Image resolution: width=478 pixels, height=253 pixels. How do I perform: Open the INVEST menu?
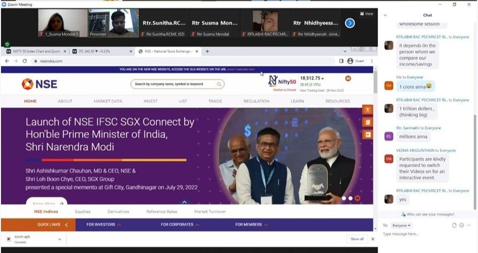pyautogui.click(x=151, y=101)
